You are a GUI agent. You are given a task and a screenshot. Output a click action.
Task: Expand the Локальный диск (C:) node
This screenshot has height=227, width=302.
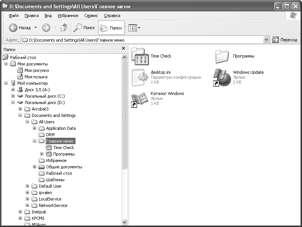pyautogui.click(x=13, y=96)
